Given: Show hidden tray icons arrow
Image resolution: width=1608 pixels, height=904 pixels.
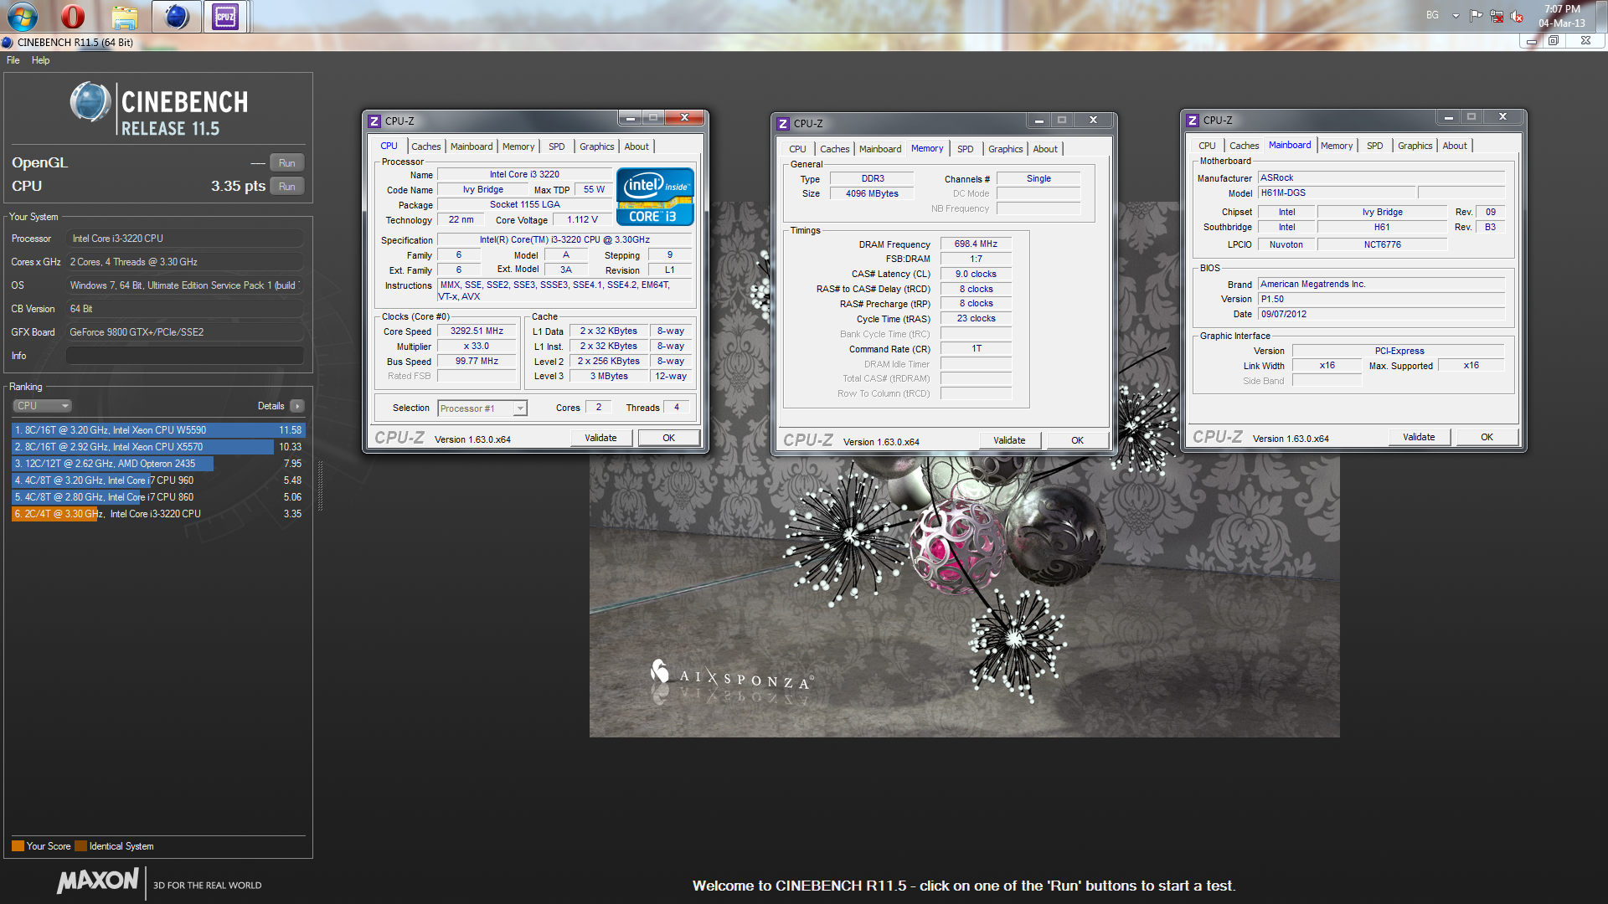Looking at the screenshot, I should pos(1456,16).
